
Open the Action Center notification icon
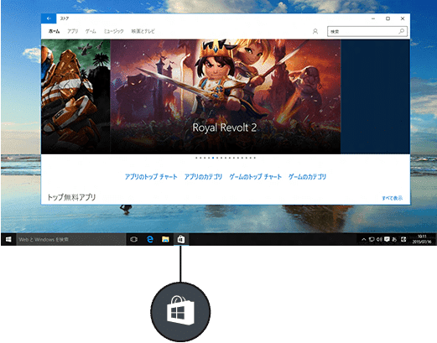click(387, 240)
